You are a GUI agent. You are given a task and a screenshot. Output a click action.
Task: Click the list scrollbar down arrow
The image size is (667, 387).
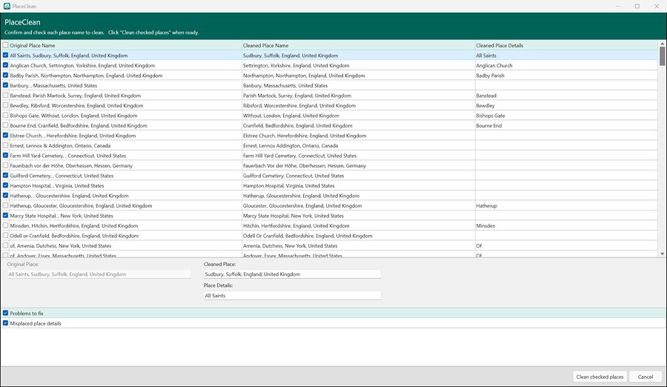click(x=663, y=254)
